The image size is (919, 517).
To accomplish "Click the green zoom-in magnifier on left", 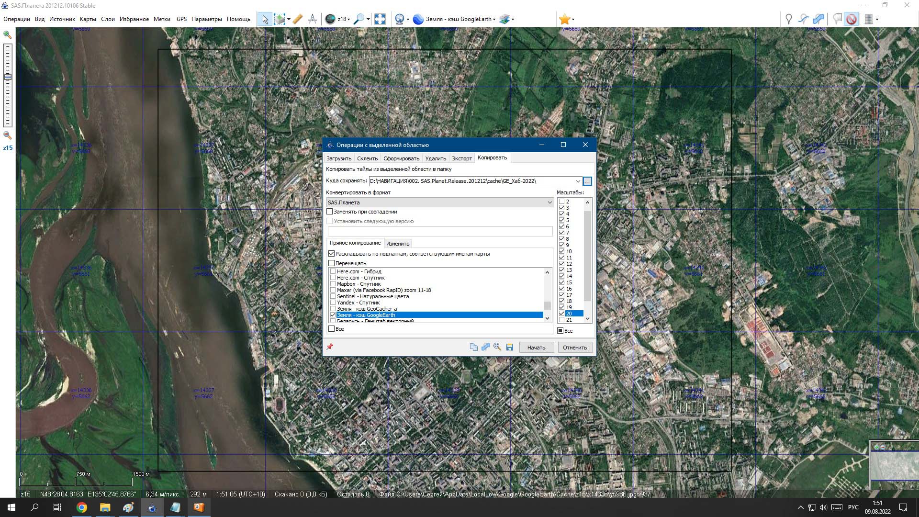I will 7,35.
